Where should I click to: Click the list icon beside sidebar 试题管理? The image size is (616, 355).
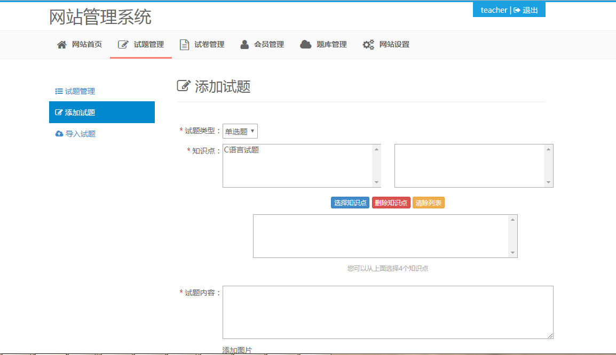(59, 91)
